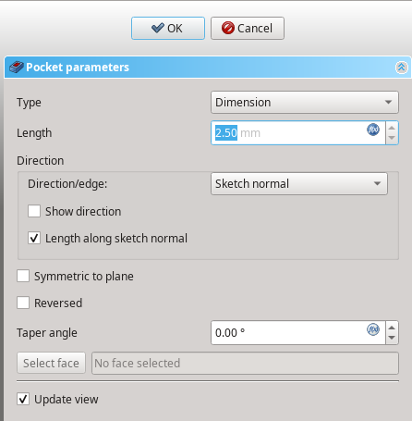
Task: Collapse the Pocket parameters panel
Action: click(401, 68)
